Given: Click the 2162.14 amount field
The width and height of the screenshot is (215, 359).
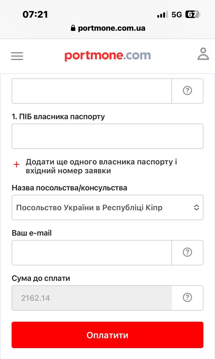Looking at the screenshot, I should tap(92, 298).
